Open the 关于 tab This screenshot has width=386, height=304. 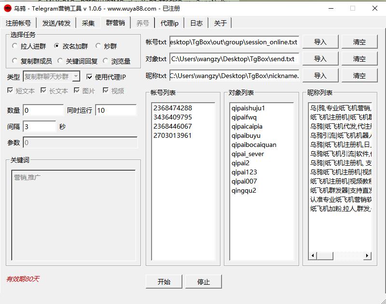point(220,23)
